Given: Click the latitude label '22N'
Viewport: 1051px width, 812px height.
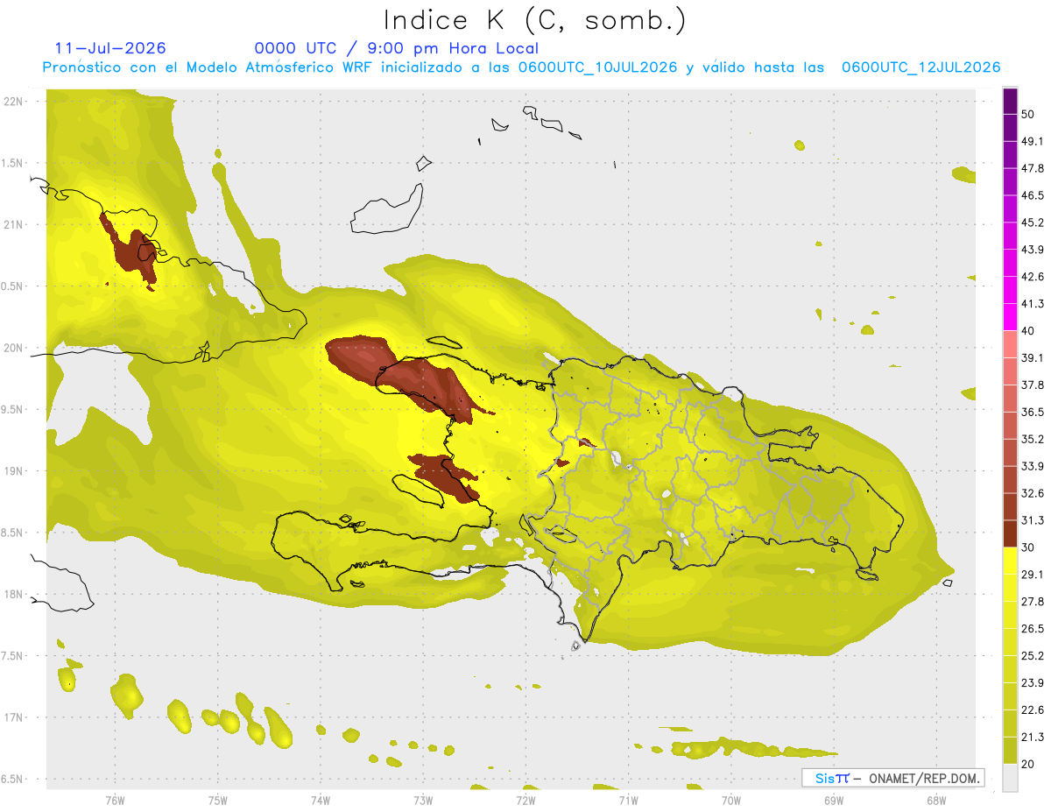Looking at the screenshot, I should tap(13, 102).
